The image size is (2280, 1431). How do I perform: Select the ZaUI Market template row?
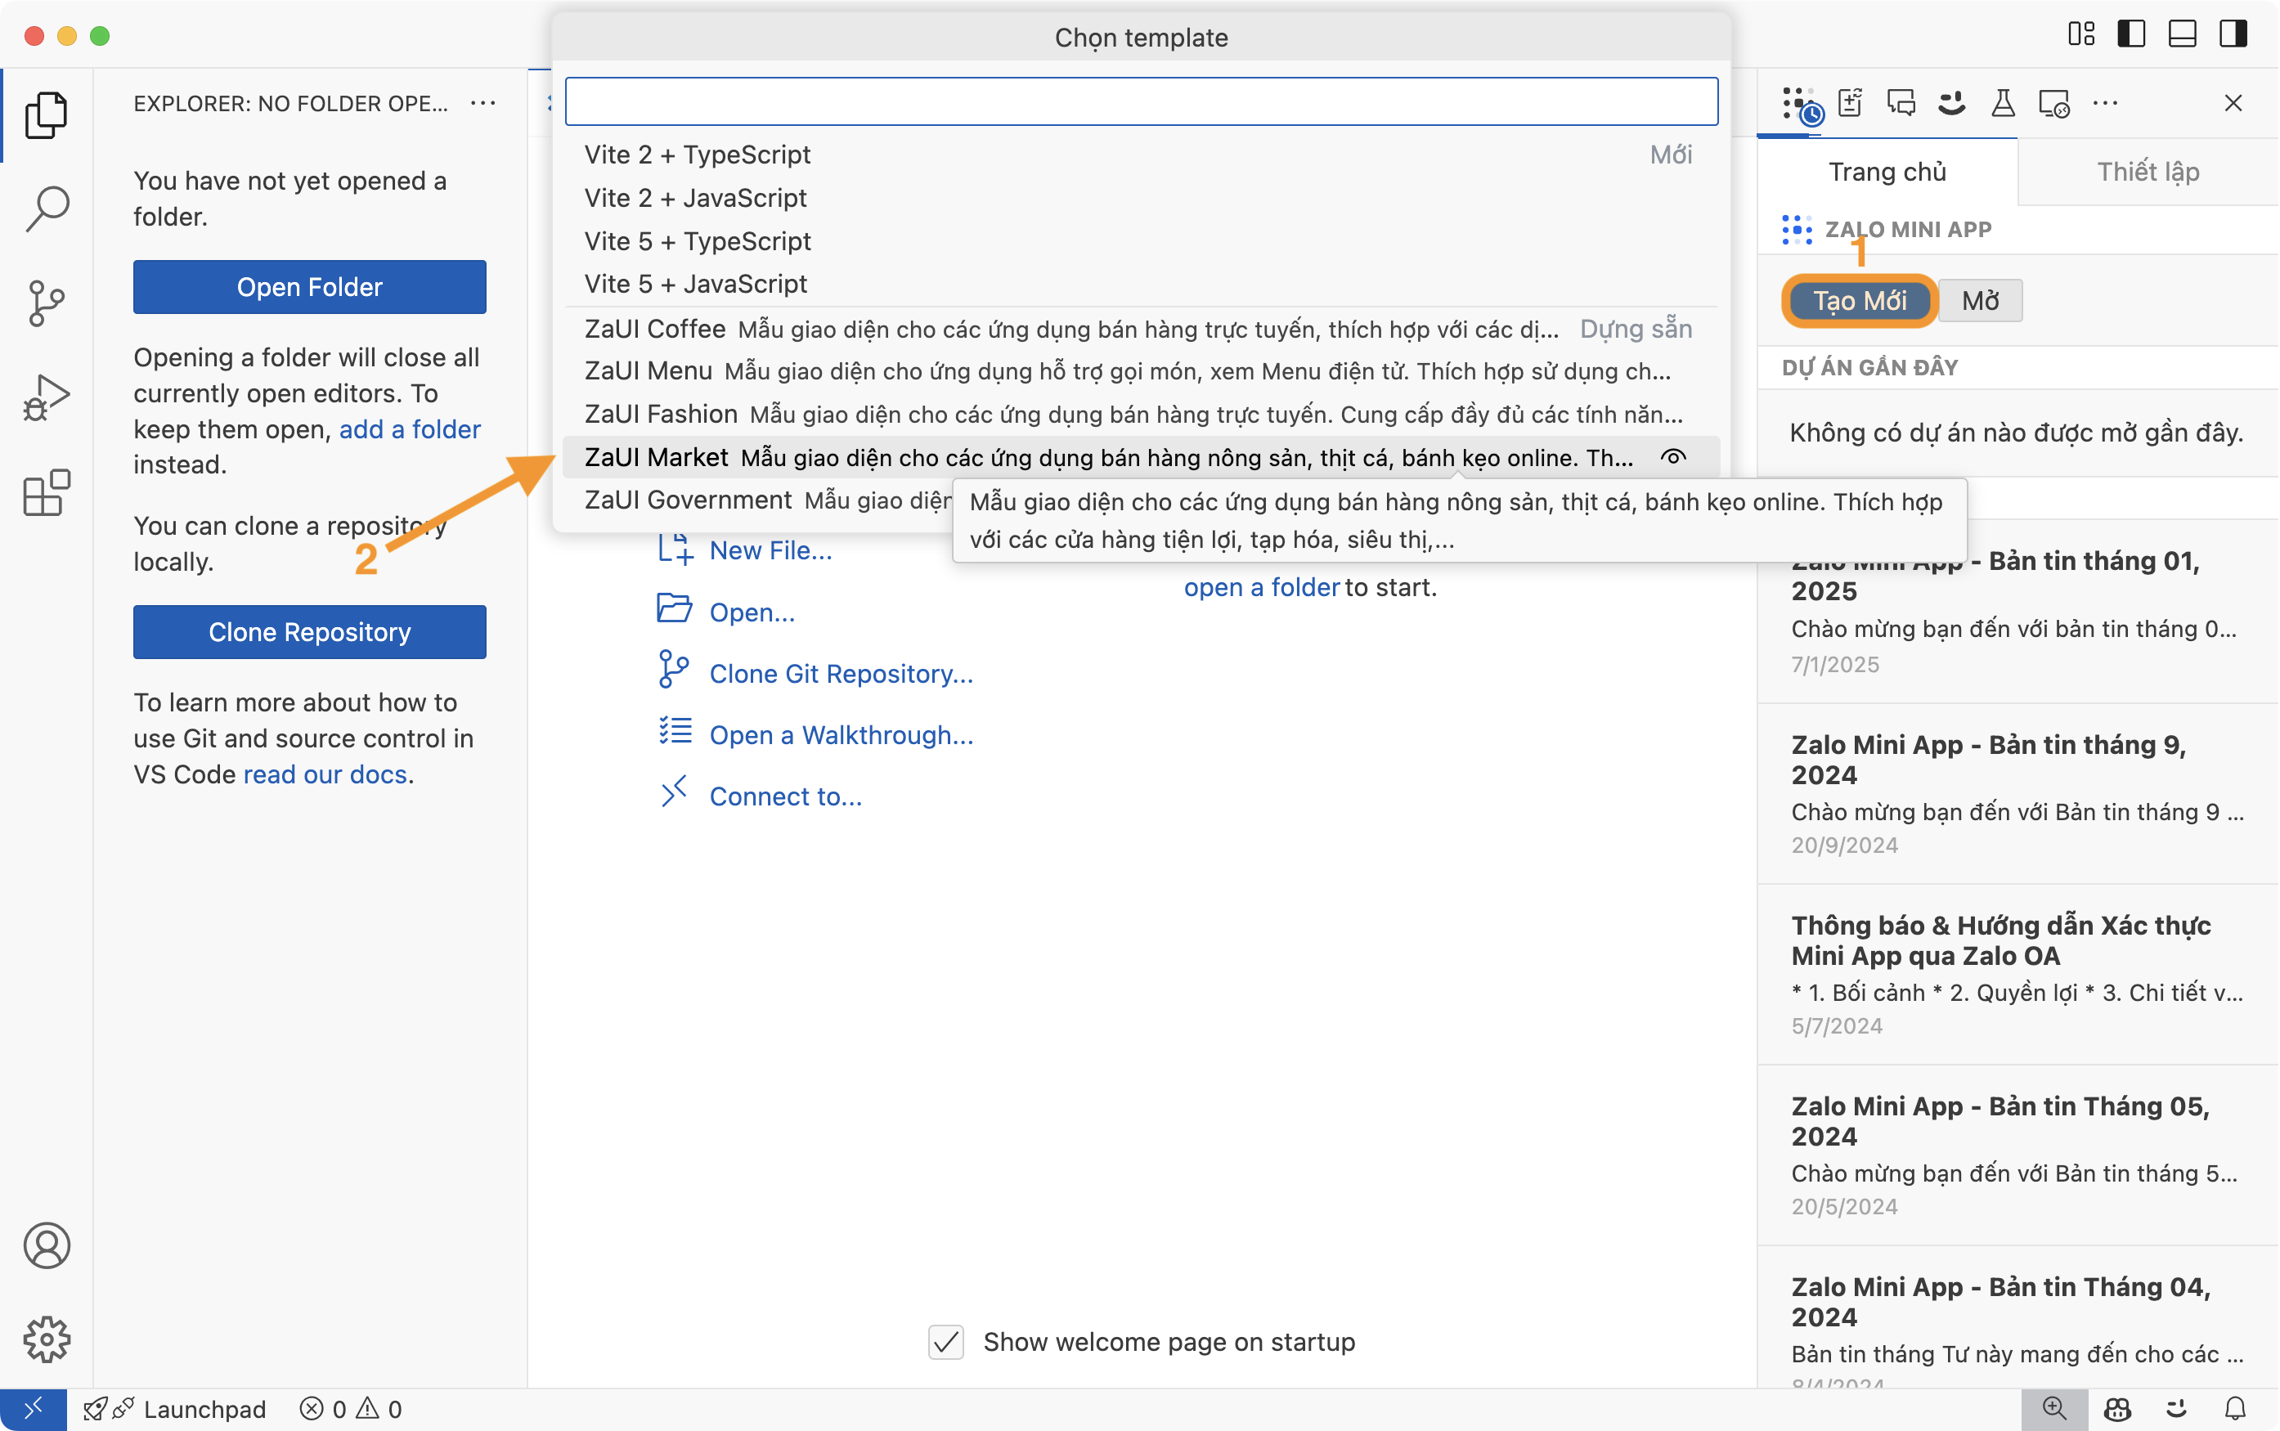(x=1142, y=457)
